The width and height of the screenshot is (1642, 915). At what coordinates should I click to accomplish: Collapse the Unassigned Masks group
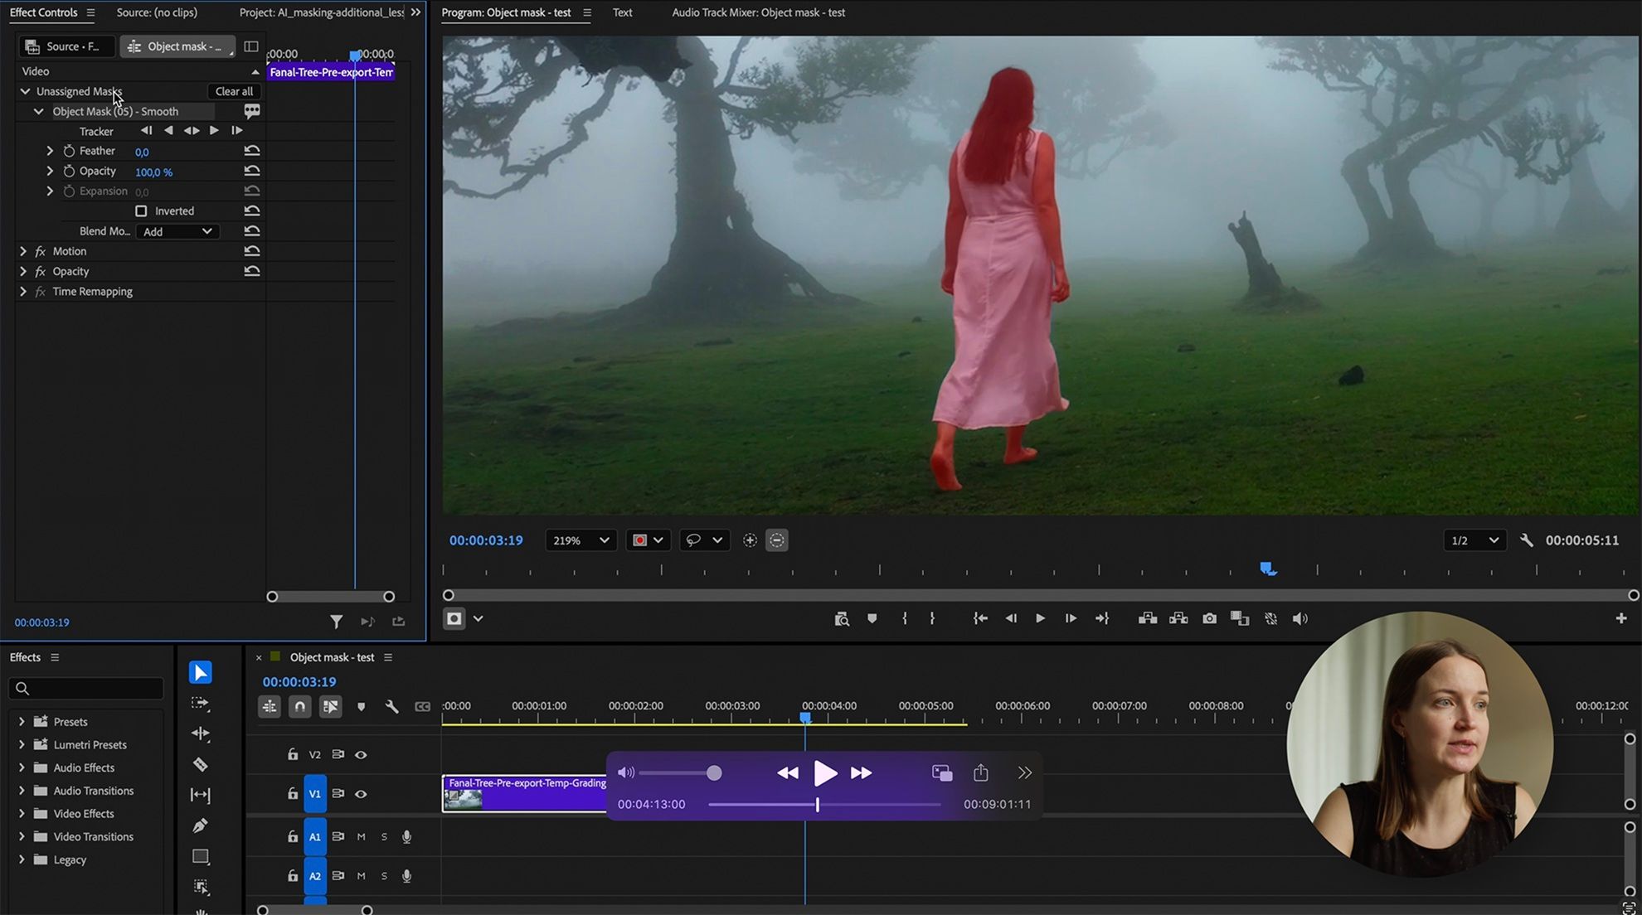25,91
